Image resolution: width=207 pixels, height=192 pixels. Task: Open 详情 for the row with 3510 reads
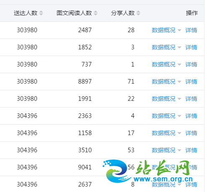tap(191, 150)
